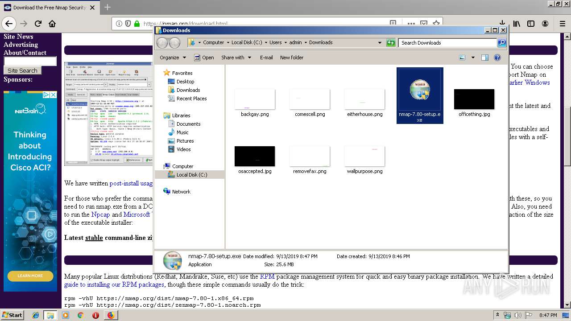Open Internet Explorer from taskbar

36,315
